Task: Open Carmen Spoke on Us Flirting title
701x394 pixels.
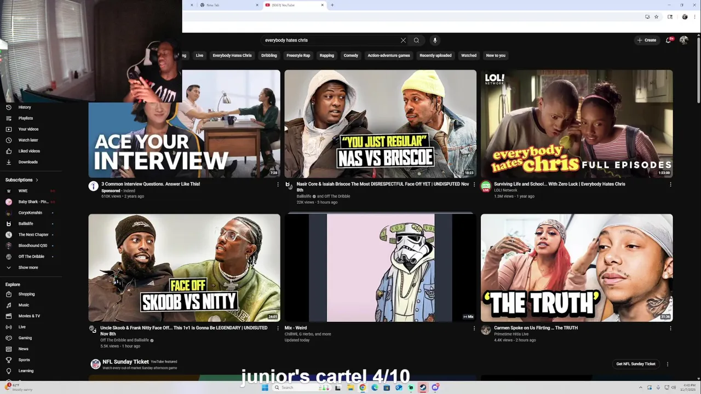Action: coord(536,328)
